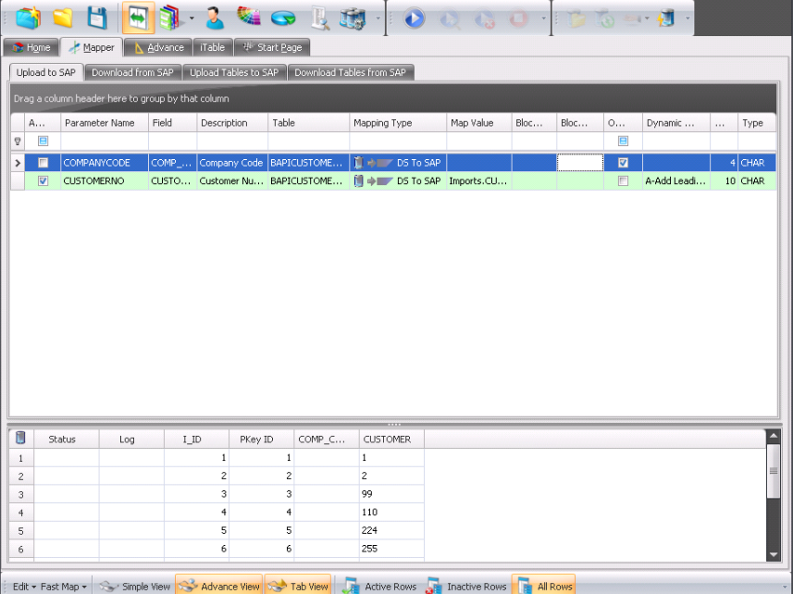Click the focused Bloc... cell in COMPANYCODE row
Viewport: 793px width, 594px height.
point(580,163)
